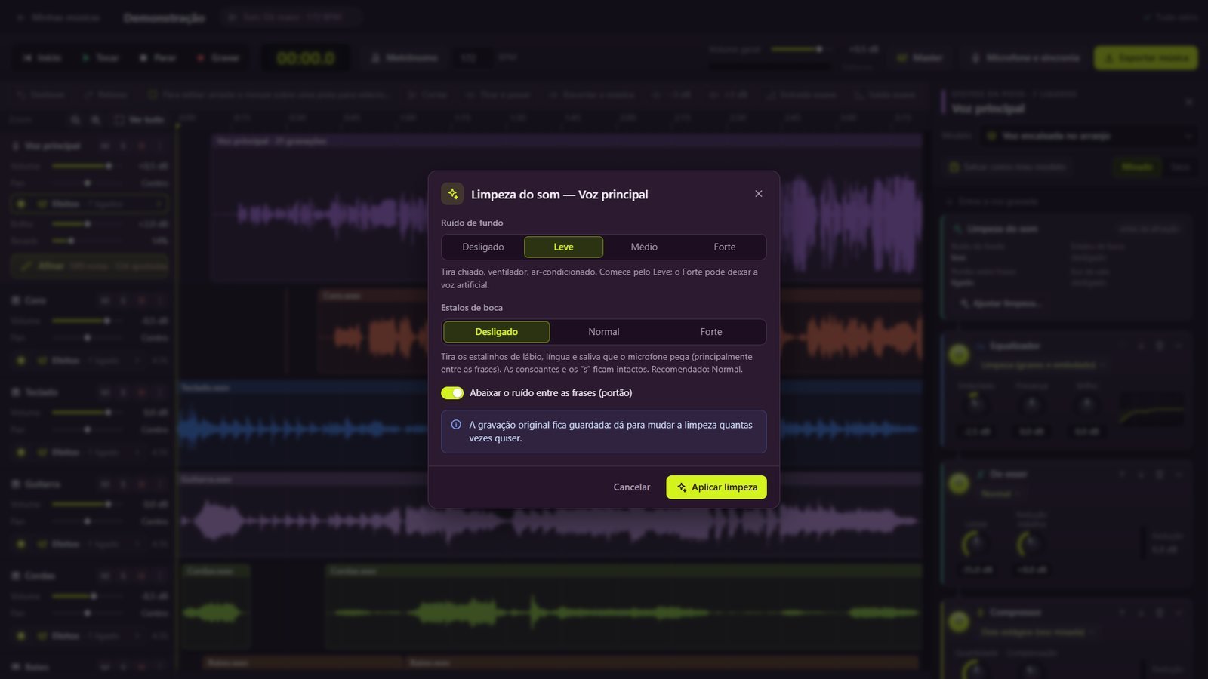Click the 'Tira chiado, ventilador' description text
Viewport: 1208px width, 679px height.
point(599,278)
